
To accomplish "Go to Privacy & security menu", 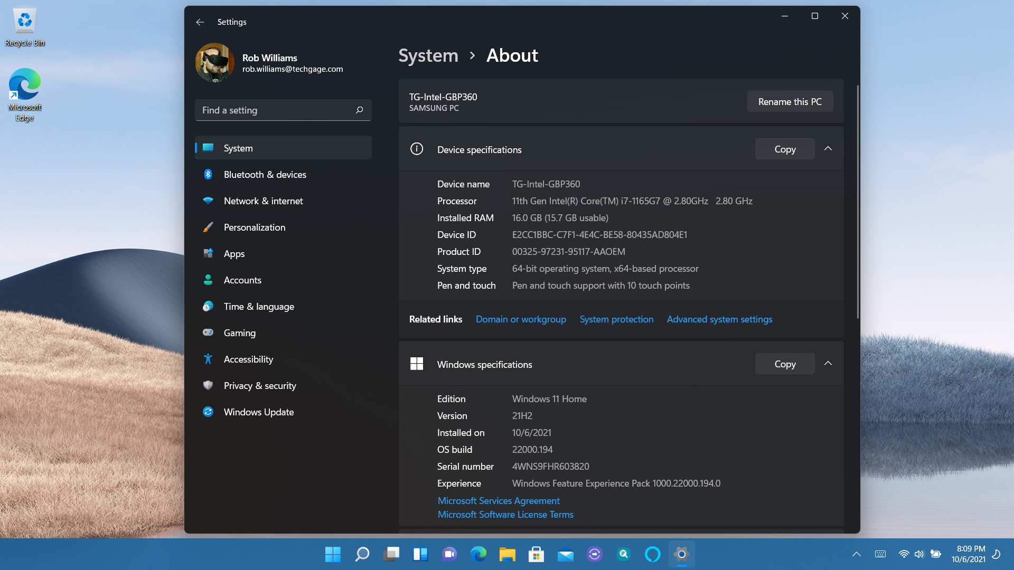I will click(259, 386).
